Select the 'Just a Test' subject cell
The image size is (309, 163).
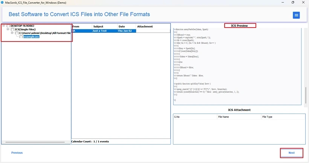[105, 31]
